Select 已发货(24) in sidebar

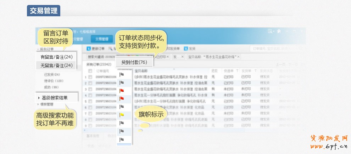click(x=52, y=74)
